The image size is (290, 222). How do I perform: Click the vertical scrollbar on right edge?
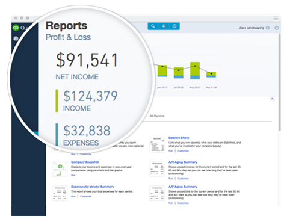(280, 82)
